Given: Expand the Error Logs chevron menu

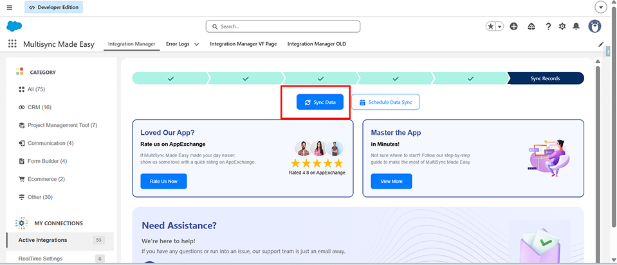Looking at the screenshot, I should click(x=197, y=44).
